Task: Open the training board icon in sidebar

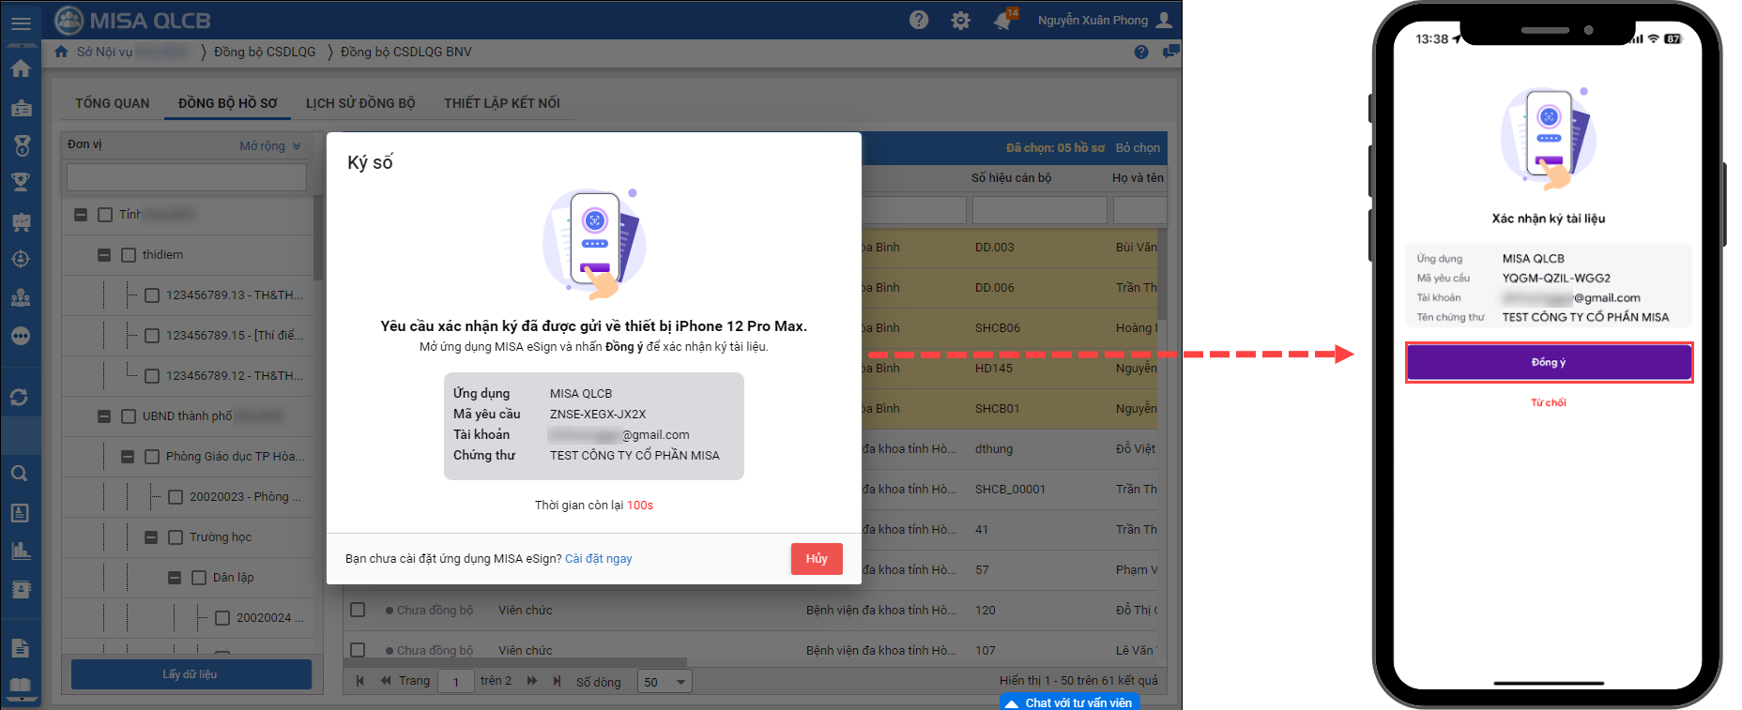Action: [21, 221]
